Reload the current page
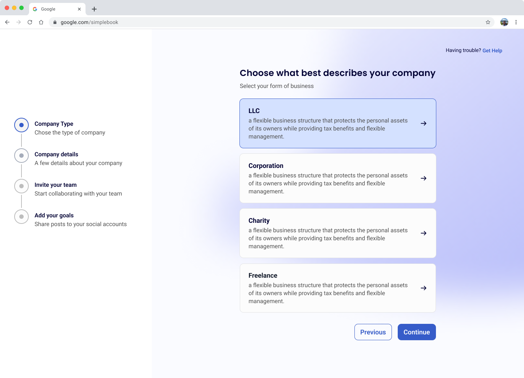The image size is (524, 378). coord(30,22)
